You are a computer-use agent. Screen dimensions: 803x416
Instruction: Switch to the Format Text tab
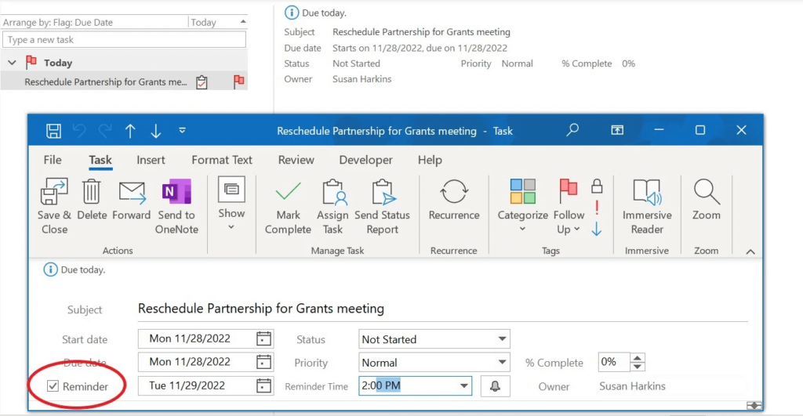pos(222,160)
